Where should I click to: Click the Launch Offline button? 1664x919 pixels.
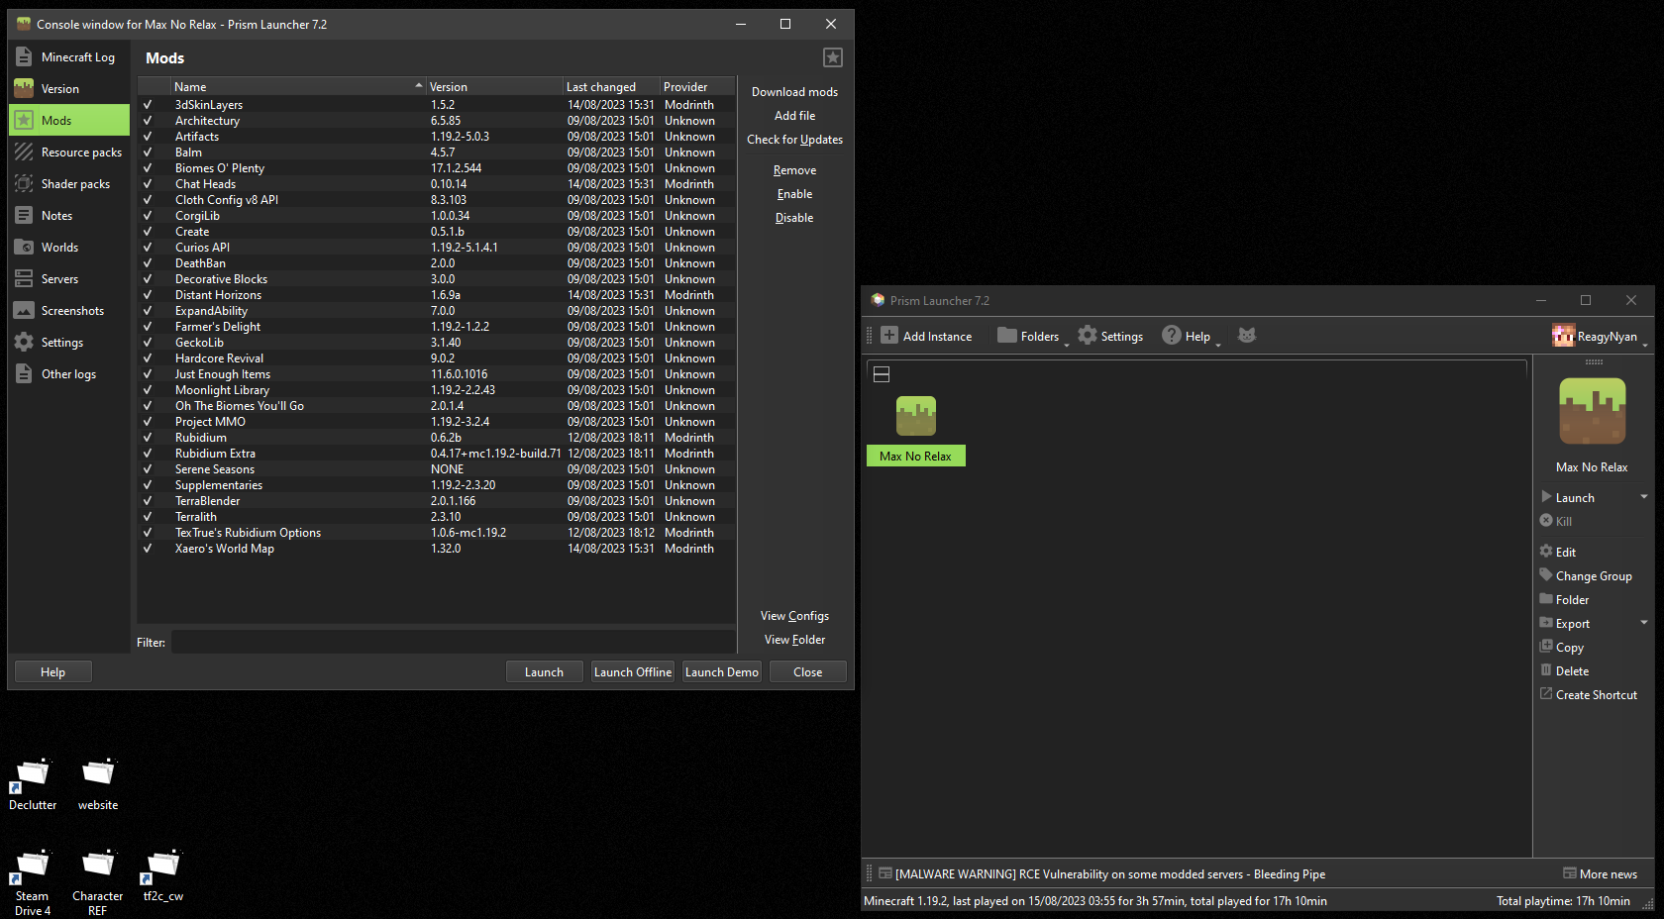pos(633,672)
